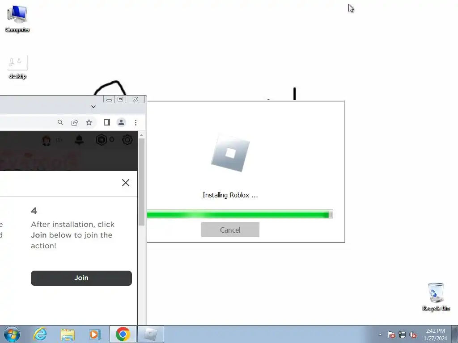Show hidden system tray icons
The image size is (458, 343).
pyautogui.click(x=380, y=335)
